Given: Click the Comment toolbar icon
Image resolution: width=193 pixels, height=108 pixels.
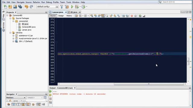Looking at the screenshot, I should click(140, 16).
